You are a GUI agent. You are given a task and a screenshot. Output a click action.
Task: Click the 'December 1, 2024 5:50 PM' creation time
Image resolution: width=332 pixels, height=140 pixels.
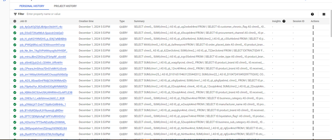pyautogui.click(x=94, y=134)
